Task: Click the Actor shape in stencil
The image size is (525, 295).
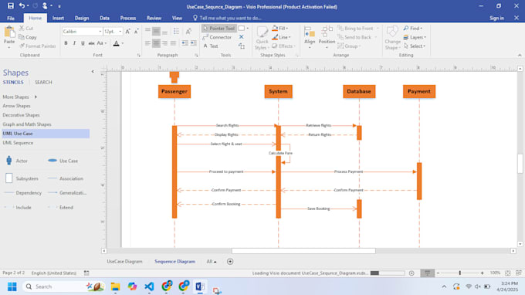Action: pyautogui.click(x=9, y=161)
